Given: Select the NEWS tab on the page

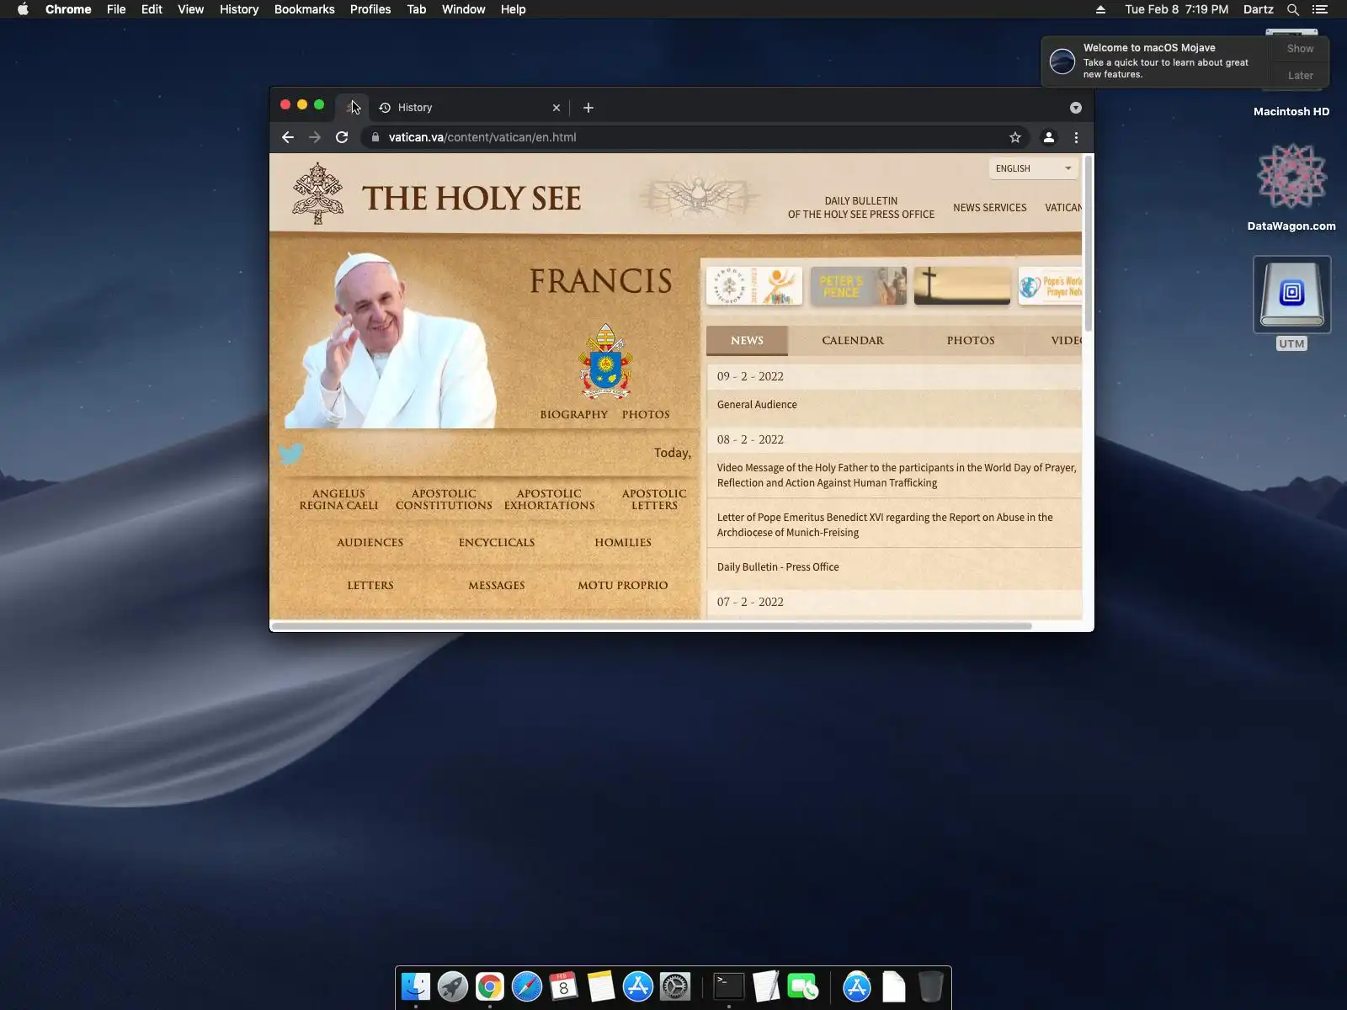Looking at the screenshot, I should click(x=747, y=341).
